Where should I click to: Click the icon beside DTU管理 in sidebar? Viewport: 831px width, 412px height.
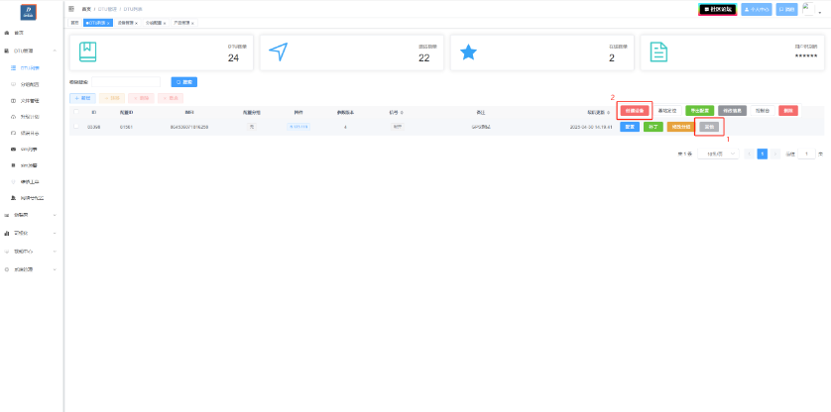pyautogui.click(x=7, y=51)
